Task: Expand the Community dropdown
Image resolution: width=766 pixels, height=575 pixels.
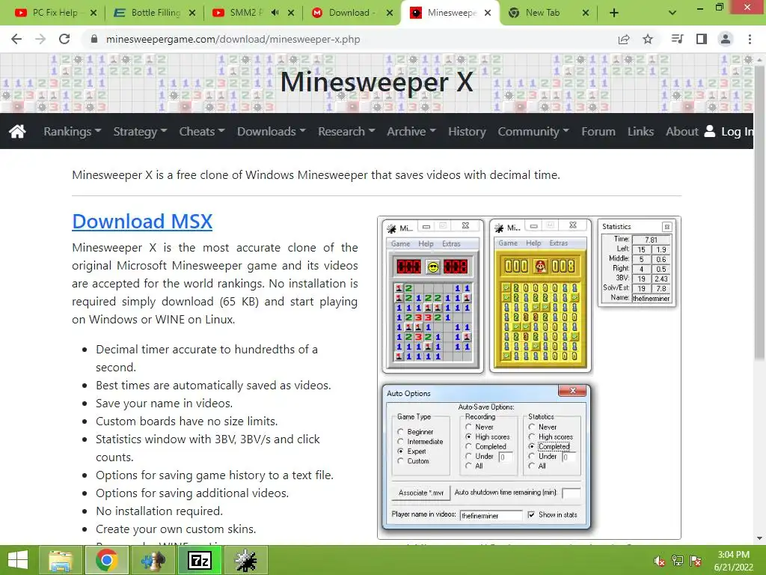Action: click(x=533, y=132)
